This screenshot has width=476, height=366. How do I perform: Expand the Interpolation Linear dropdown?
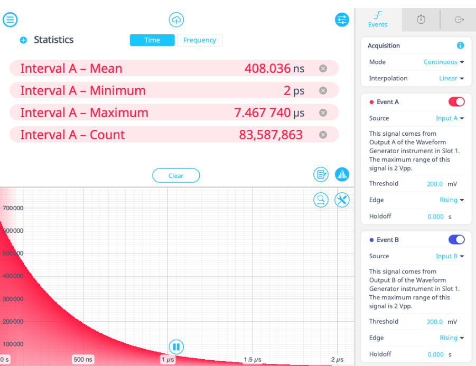pyautogui.click(x=451, y=78)
